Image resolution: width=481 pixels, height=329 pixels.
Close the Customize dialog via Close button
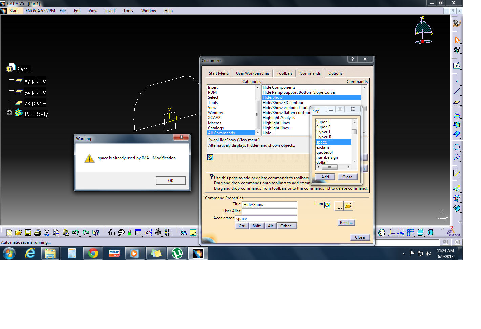click(360, 237)
